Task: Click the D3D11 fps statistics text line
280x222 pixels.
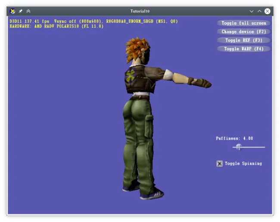Action: (94, 21)
